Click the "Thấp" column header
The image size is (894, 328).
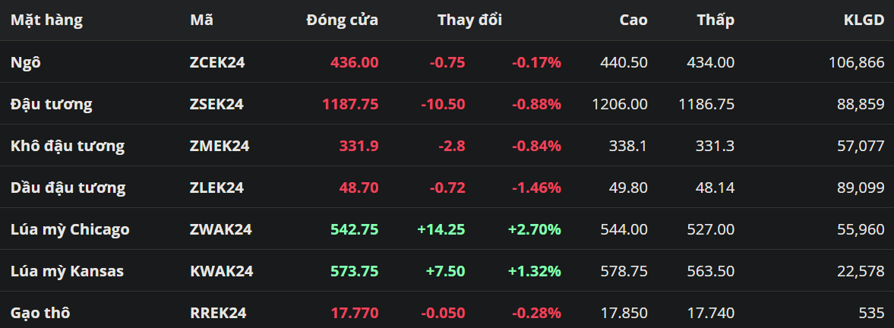tap(716, 20)
